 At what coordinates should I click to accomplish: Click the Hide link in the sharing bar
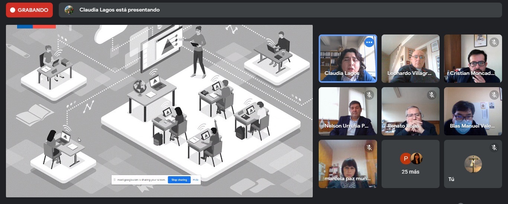pos(196,180)
